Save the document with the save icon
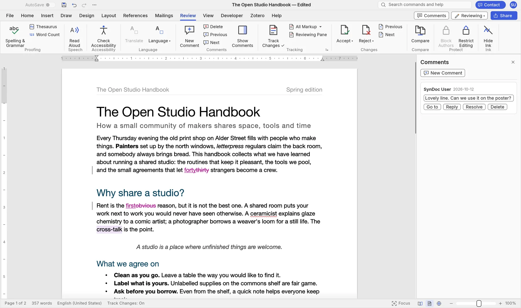Screen dimensions: 521x308 [x=64, y=5]
